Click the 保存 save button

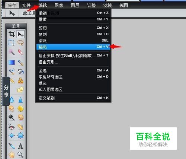12,5
